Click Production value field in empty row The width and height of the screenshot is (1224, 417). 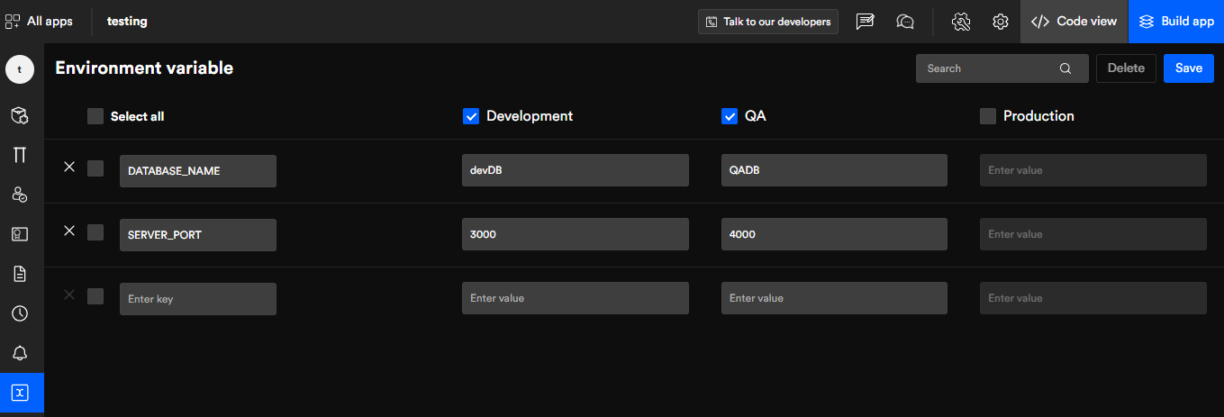1093,298
